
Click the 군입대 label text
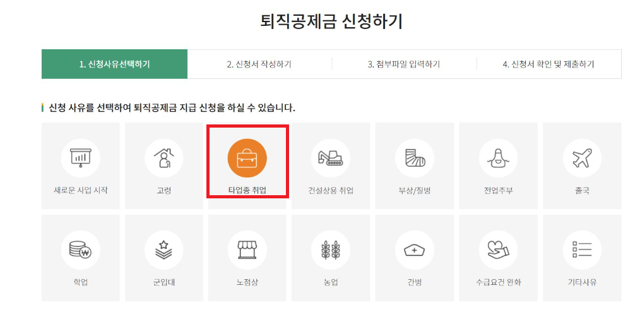[x=163, y=282]
